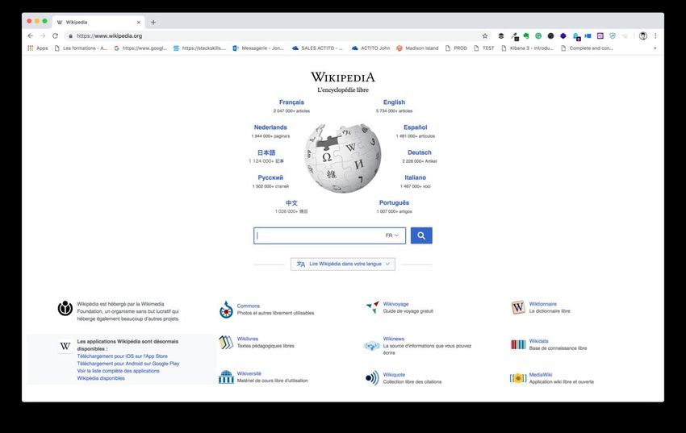This screenshot has width=686, height=433.
Task: Open the Wikidata barcode icon
Action: [518, 344]
